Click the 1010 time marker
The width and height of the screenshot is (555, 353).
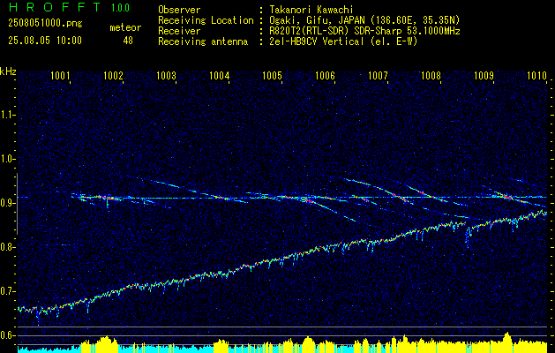coord(536,75)
